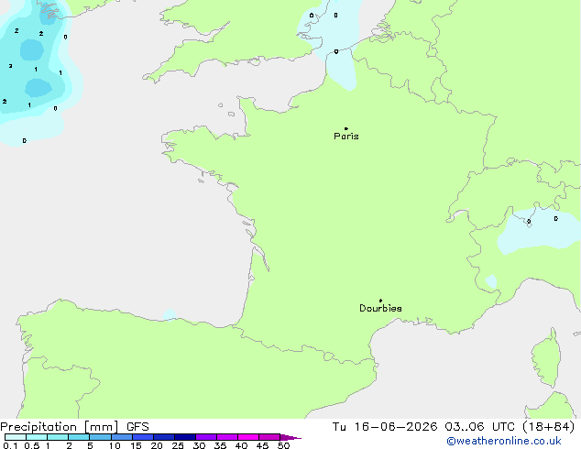The image size is (581, 449).
Task: Click the 'Tu 16-06-2026' date text
Action: (385, 427)
